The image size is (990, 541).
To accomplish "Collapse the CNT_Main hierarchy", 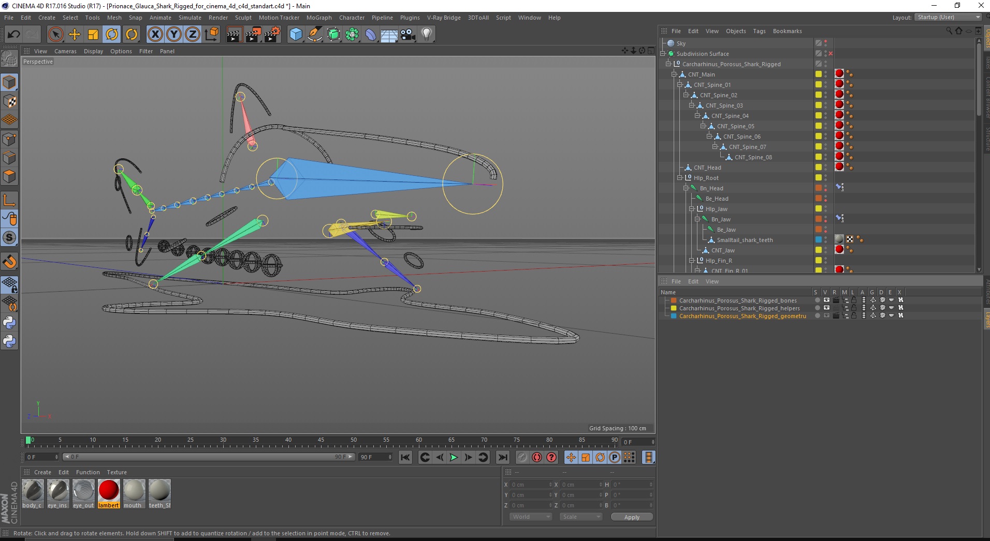I will 674,74.
